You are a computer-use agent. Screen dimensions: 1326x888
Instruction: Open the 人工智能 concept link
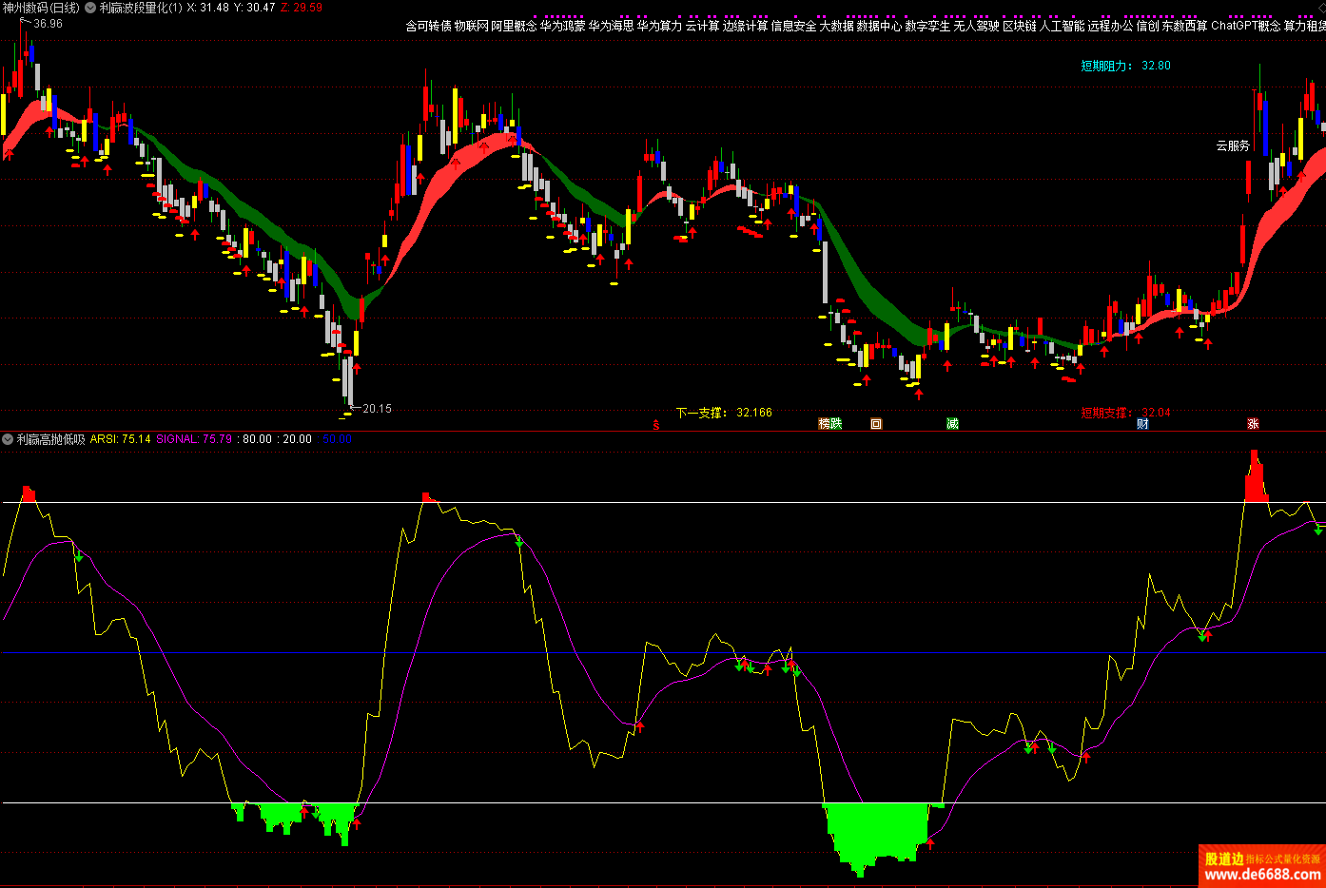[x=1062, y=27]
